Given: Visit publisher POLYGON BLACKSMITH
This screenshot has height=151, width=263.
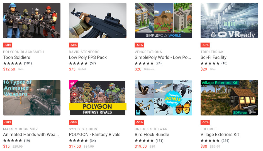Looking at the screenshot, I should 23,52.
